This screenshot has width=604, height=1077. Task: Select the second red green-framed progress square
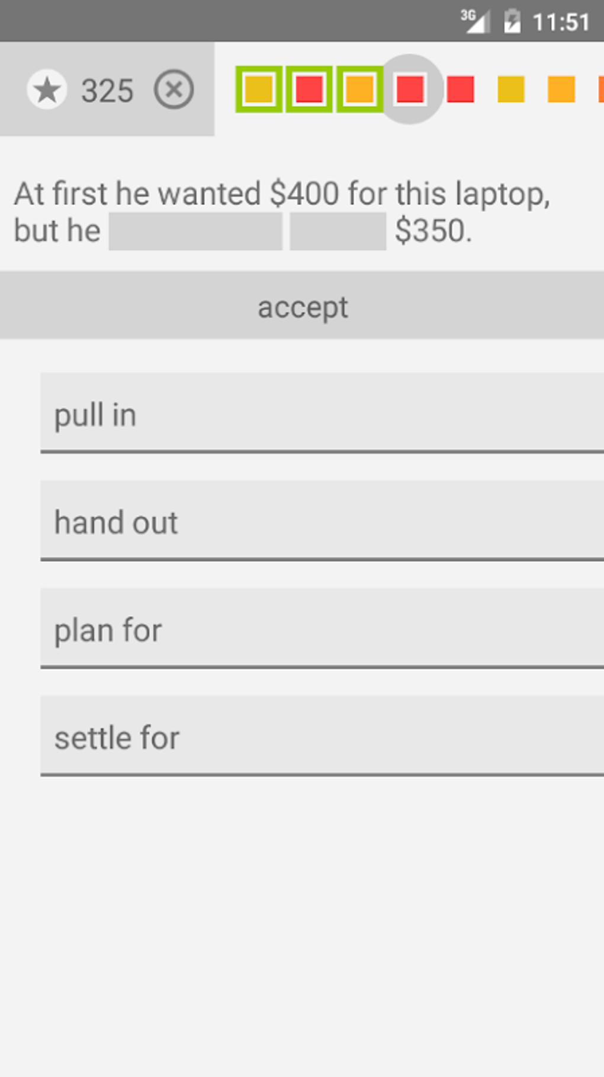(309, 90)
